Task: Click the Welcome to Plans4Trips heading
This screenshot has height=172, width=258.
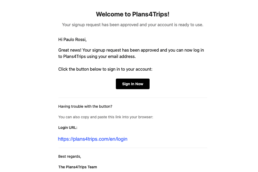Action: pyautogui.click(x=133, y=14)
